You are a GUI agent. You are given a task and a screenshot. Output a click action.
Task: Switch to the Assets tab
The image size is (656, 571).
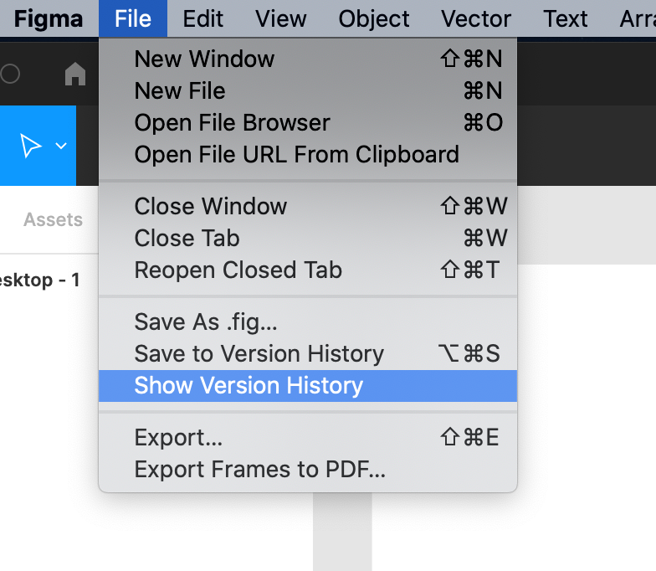53,220
